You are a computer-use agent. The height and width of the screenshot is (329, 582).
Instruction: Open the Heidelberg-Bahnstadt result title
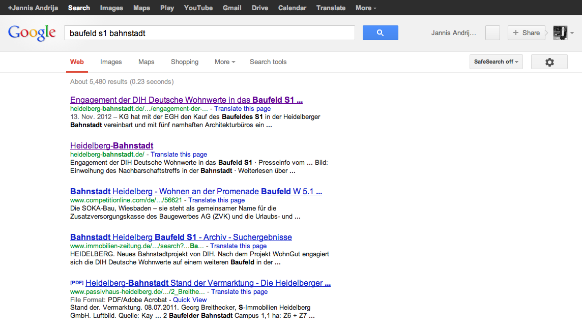coord(112,145)
